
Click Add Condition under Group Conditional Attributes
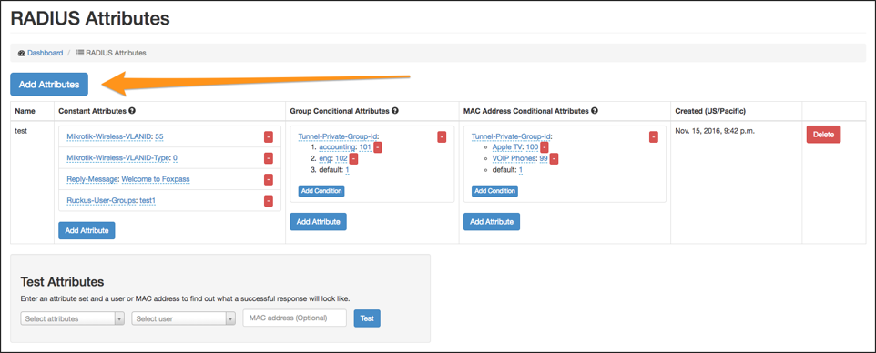(321, 191)
